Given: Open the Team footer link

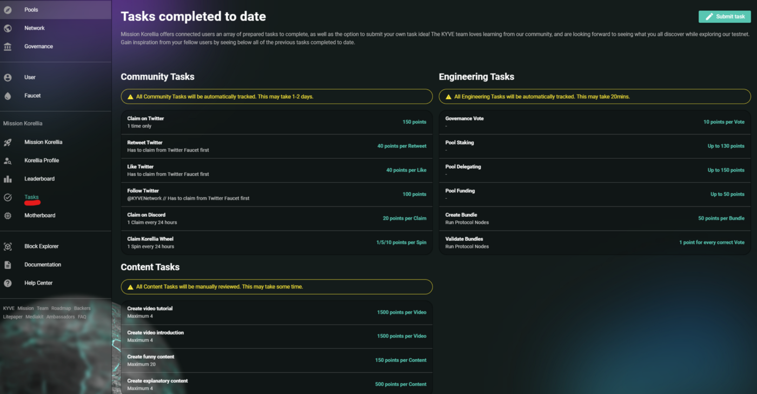Looking at the screenshot, I should pos(42,309).
